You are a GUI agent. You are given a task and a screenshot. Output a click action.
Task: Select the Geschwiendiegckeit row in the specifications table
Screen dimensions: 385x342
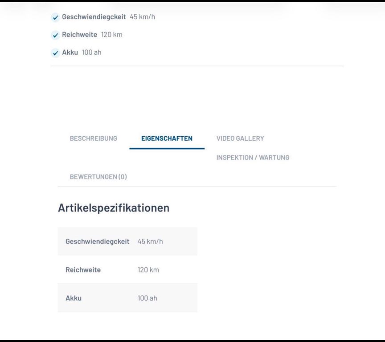click(x=97, y=241)
